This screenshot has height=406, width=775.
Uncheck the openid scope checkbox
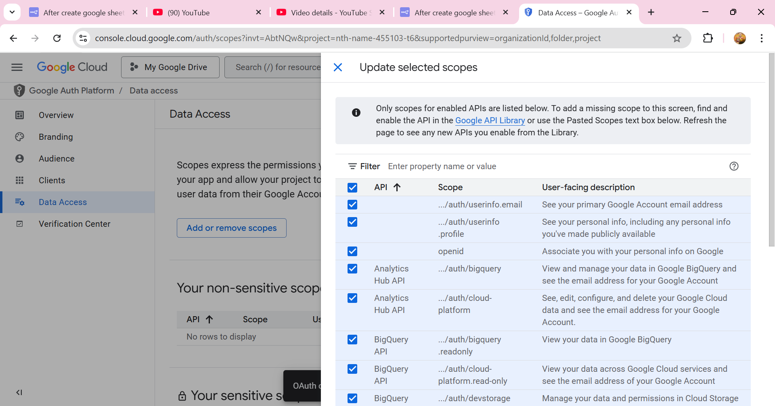(352, 251)
